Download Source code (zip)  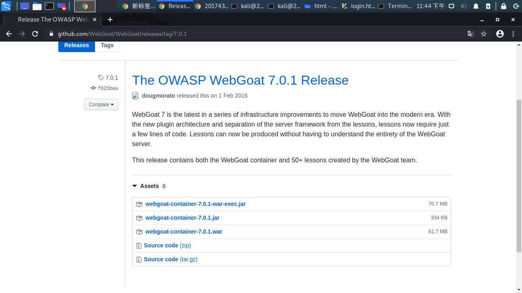pyautogui.click(x=167, y=245)
